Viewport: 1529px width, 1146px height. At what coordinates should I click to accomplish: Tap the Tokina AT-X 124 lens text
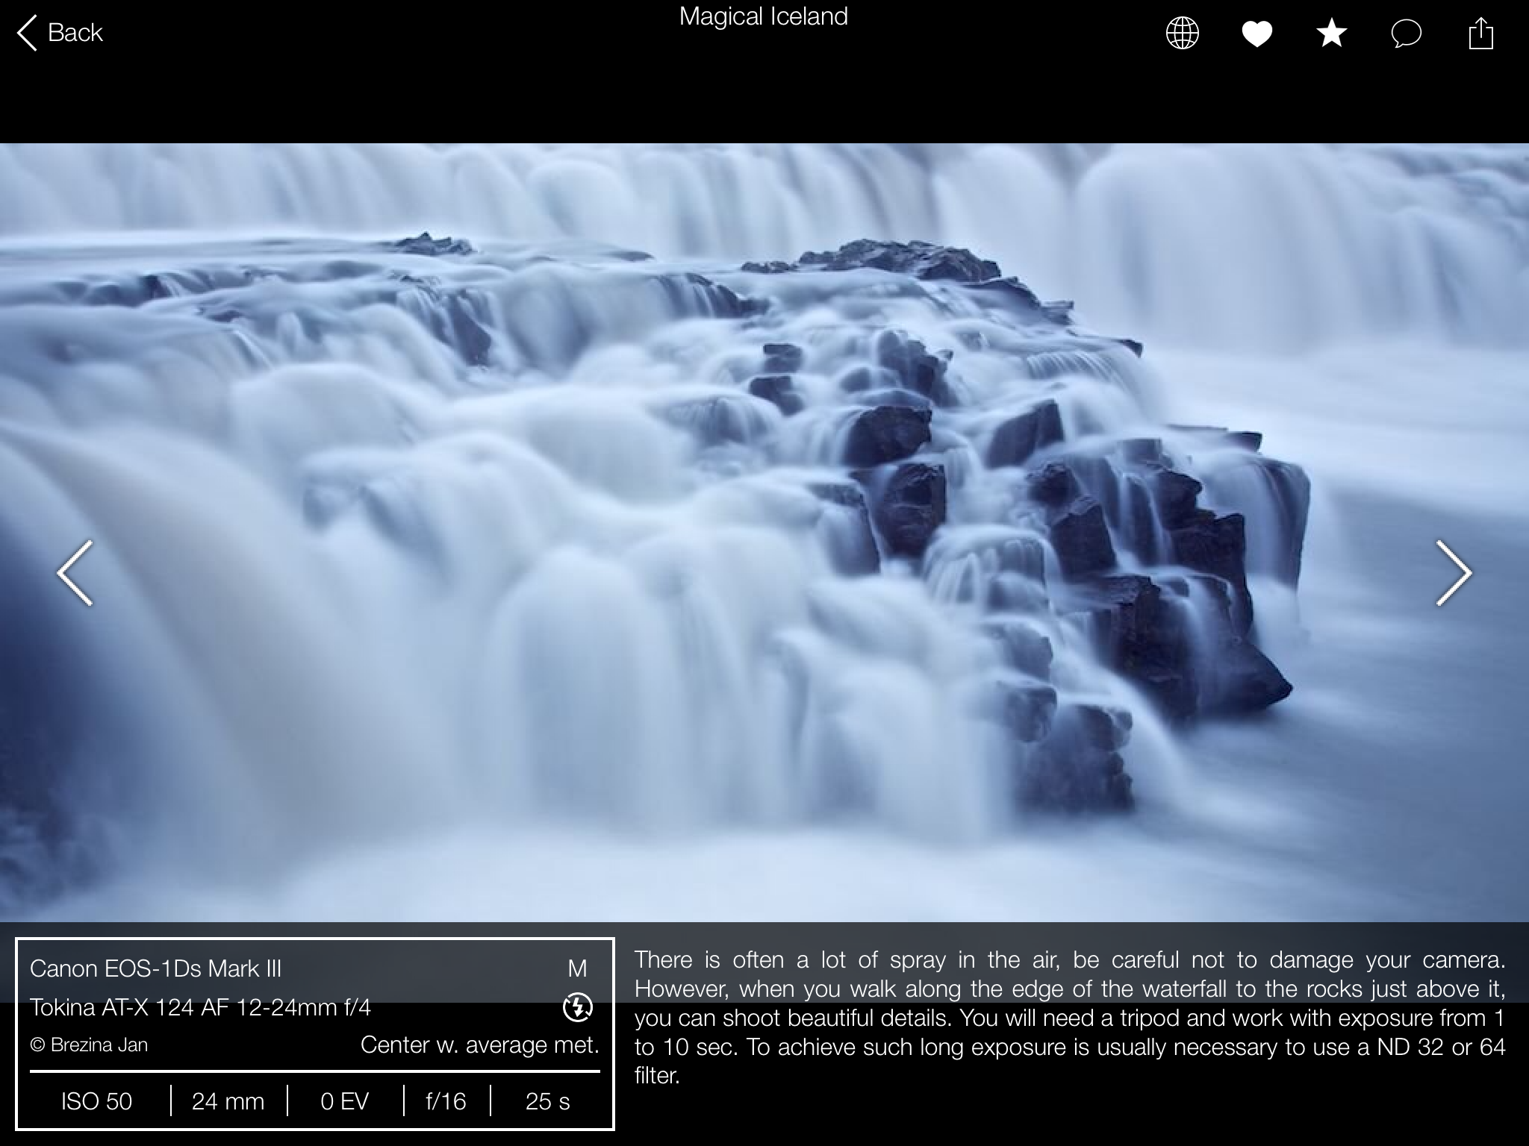pos(200,1008)
